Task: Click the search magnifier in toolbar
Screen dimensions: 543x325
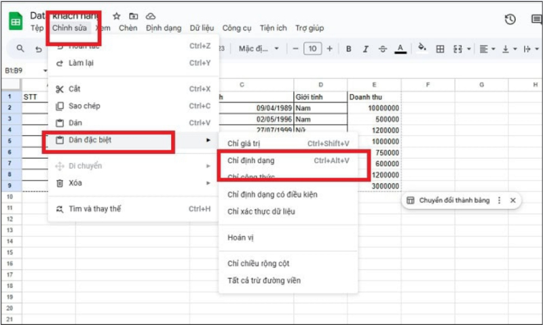Action: 20,48
